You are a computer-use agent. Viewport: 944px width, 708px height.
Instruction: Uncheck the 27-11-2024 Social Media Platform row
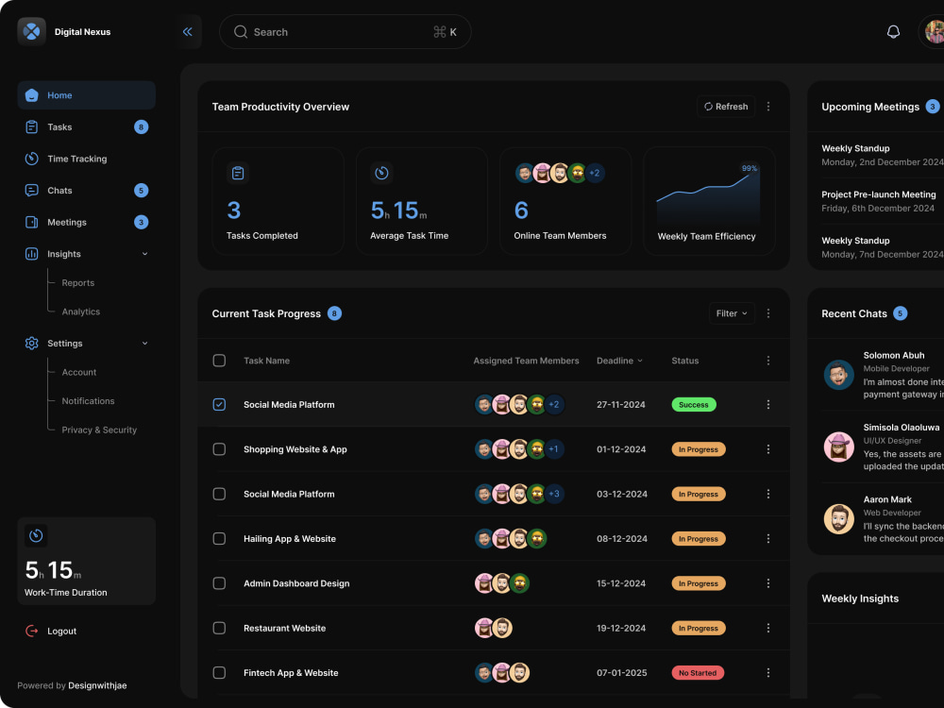pos(219,405)
